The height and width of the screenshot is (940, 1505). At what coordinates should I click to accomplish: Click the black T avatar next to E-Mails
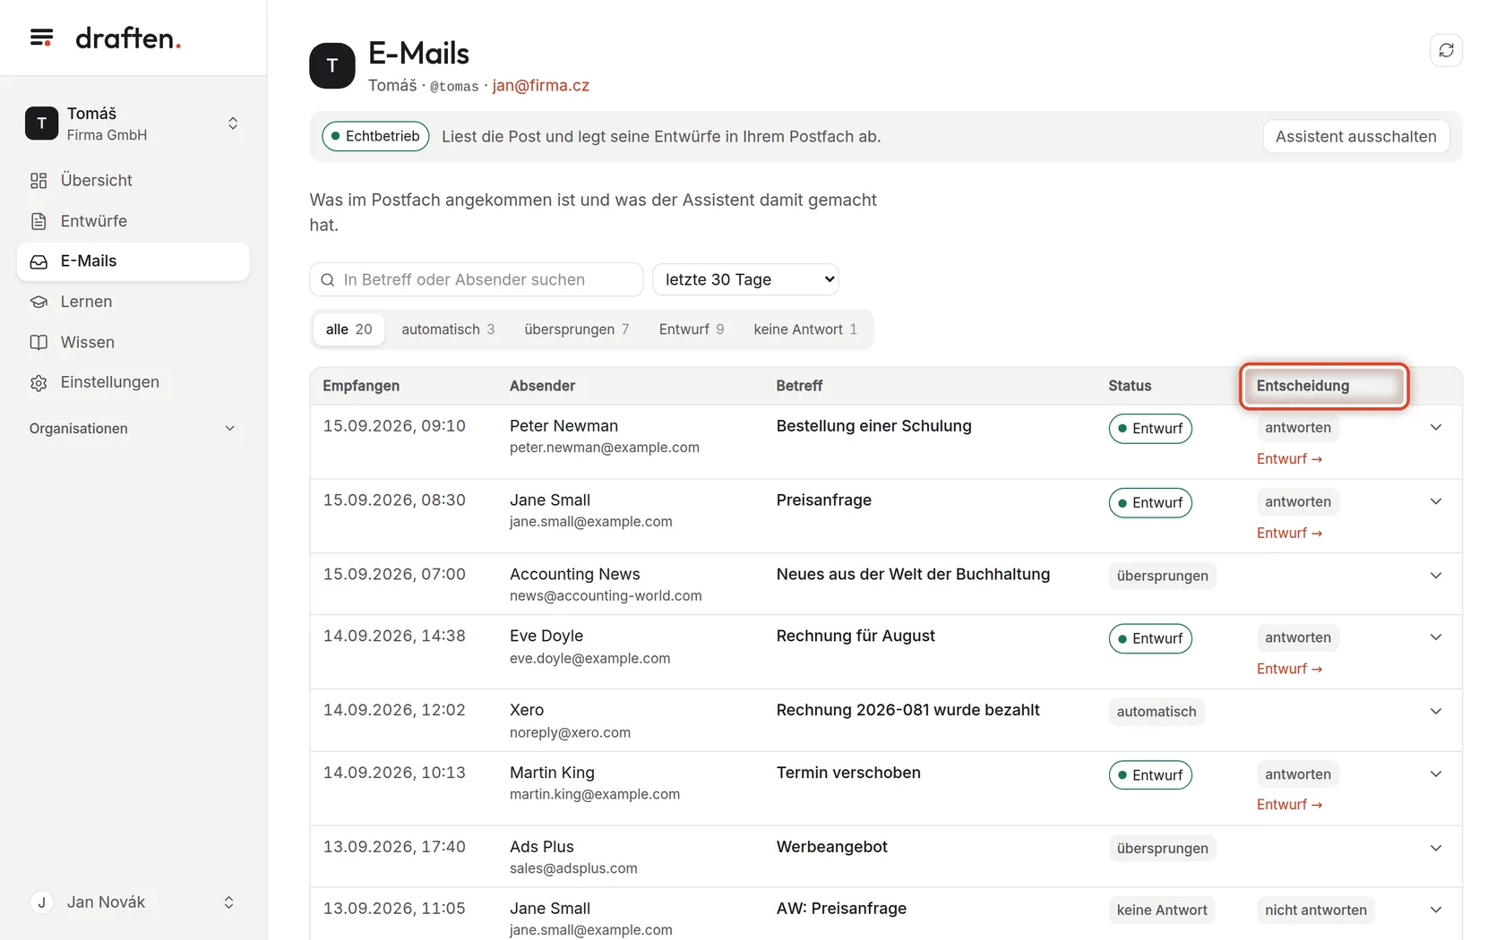332,65
